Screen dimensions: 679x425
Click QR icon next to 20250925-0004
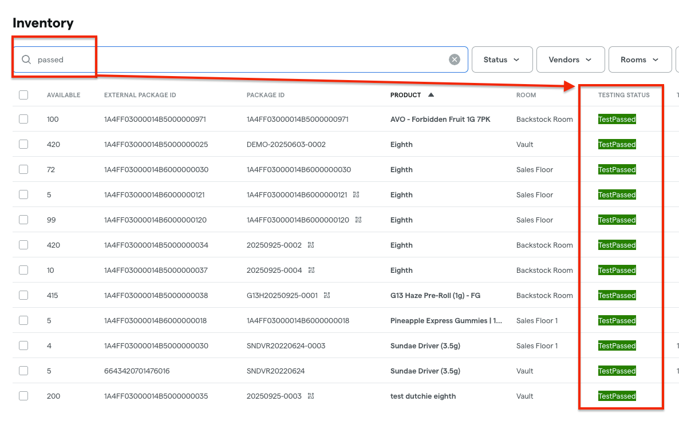311,270
